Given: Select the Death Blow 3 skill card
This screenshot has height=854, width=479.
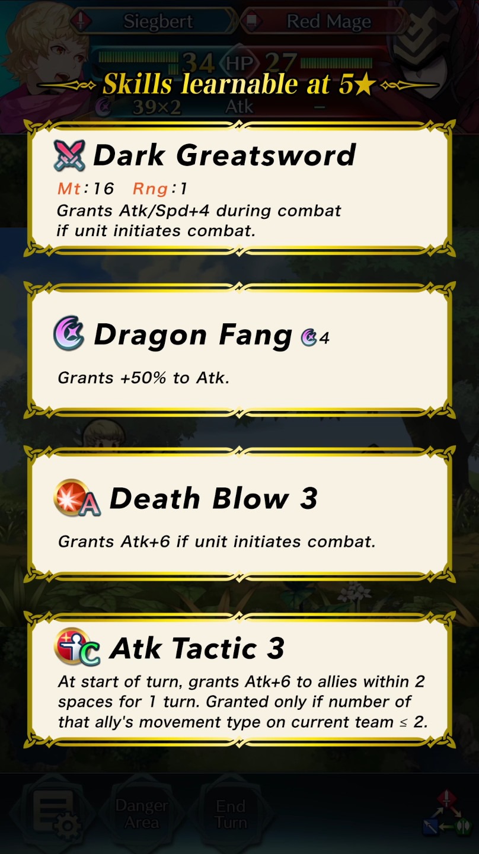Looking at the screenshot, I should [239, 514].
